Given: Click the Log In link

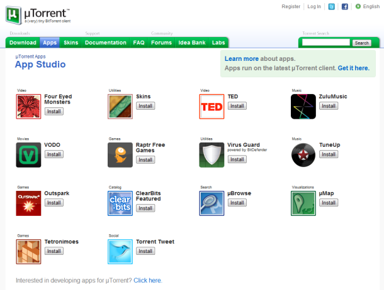Looking at the screenshot, I should click(314, 6).
